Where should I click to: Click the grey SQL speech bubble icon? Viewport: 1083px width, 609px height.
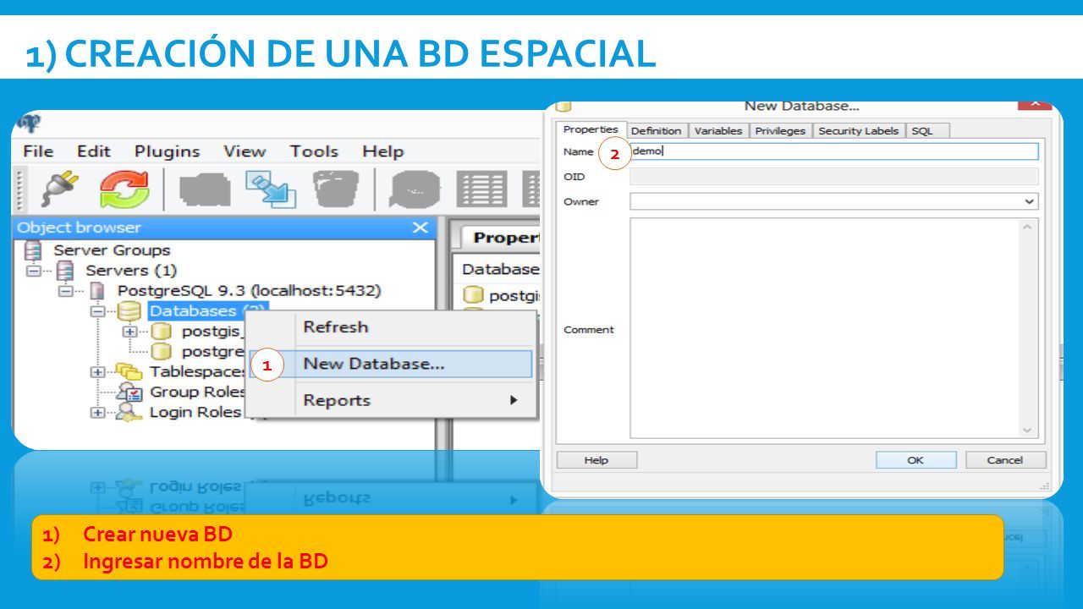414,189
